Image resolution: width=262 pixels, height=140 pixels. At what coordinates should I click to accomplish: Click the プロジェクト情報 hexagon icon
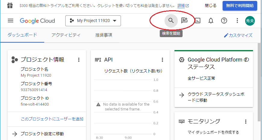(x=14, y=60)
